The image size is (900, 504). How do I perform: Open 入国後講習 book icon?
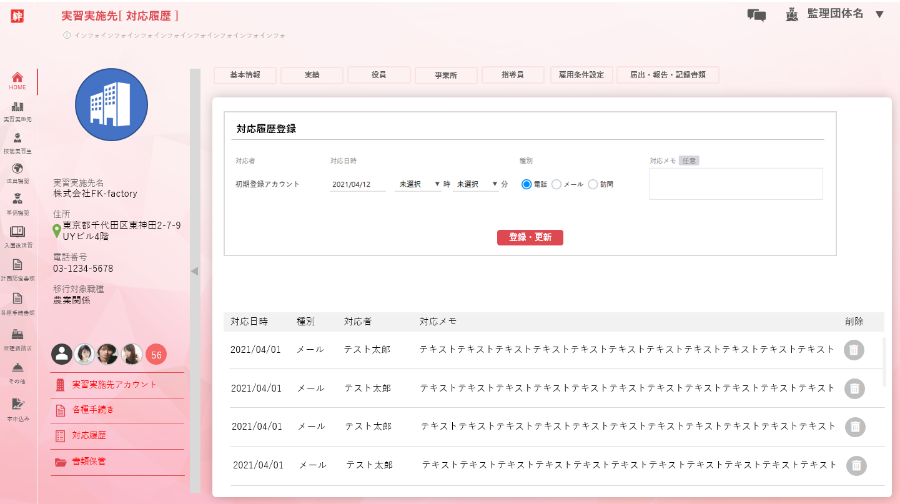pos(17,235)
